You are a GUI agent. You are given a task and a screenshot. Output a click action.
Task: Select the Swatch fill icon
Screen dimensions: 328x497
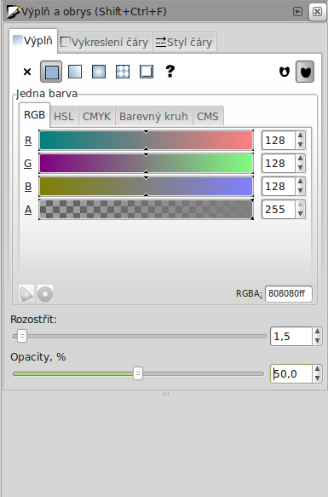pyautogui.click(x=147, y=72)
